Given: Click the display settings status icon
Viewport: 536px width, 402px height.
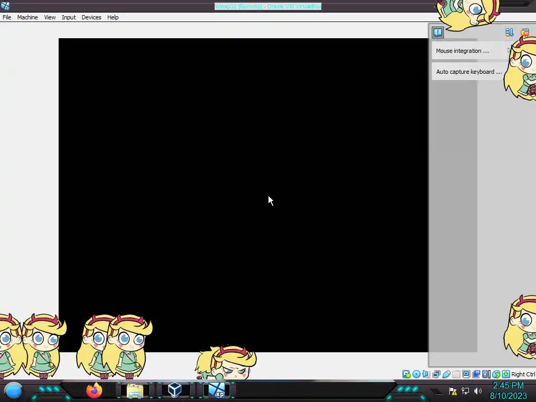Looking at the screenshot, I should point(466,374).
